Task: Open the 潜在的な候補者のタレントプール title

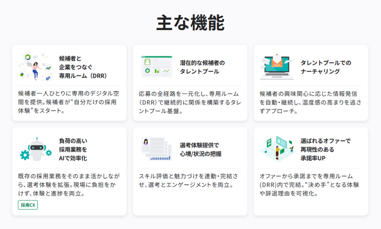Action: (x=202, y=67)
